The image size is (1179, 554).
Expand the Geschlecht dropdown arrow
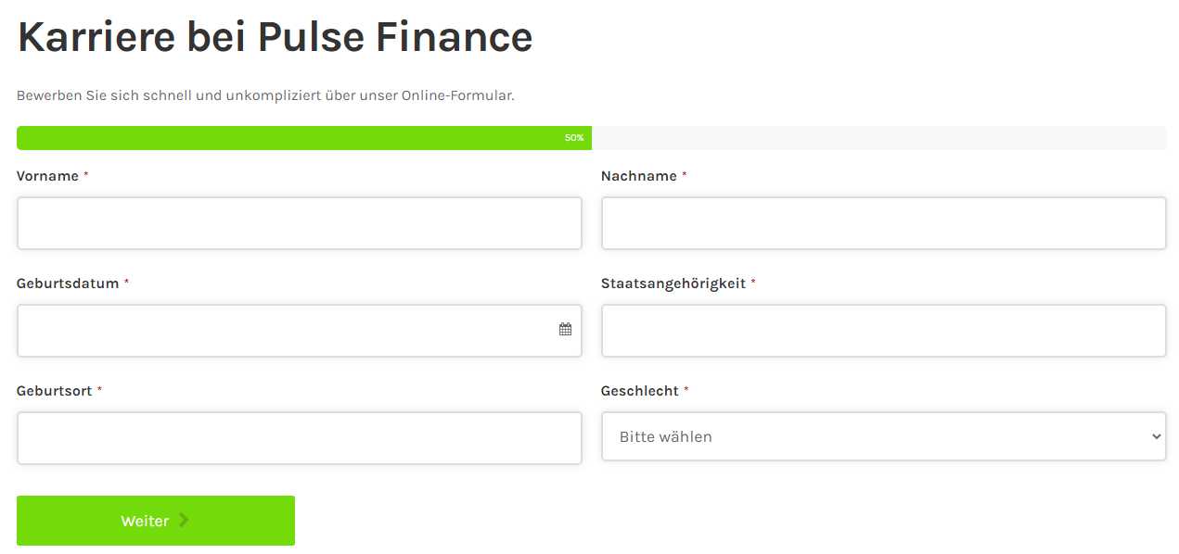click(1156, 436)
